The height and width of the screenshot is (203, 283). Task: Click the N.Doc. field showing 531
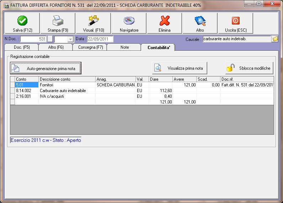(x=33, y=39)
